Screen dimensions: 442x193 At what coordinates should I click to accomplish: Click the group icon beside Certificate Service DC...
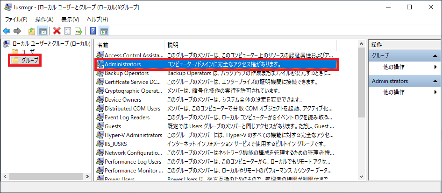pyautogui.click(x=100, y=82)
